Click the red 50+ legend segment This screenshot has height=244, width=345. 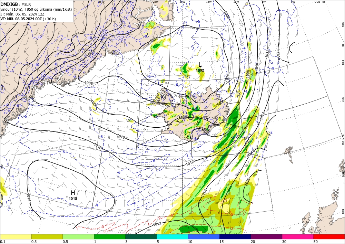(x=329, y=236)
